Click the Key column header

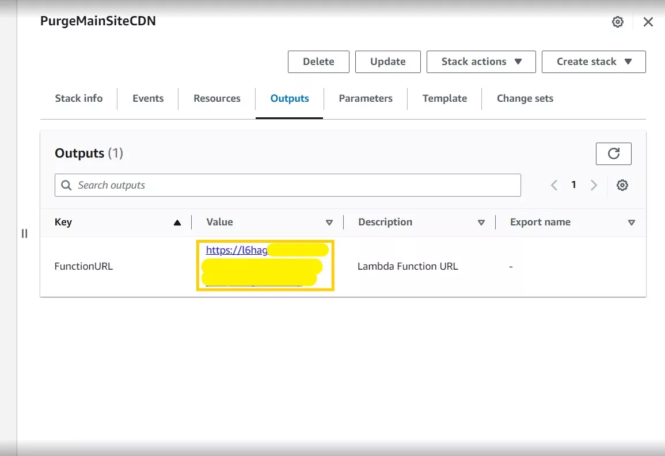(x=63, y=223)
